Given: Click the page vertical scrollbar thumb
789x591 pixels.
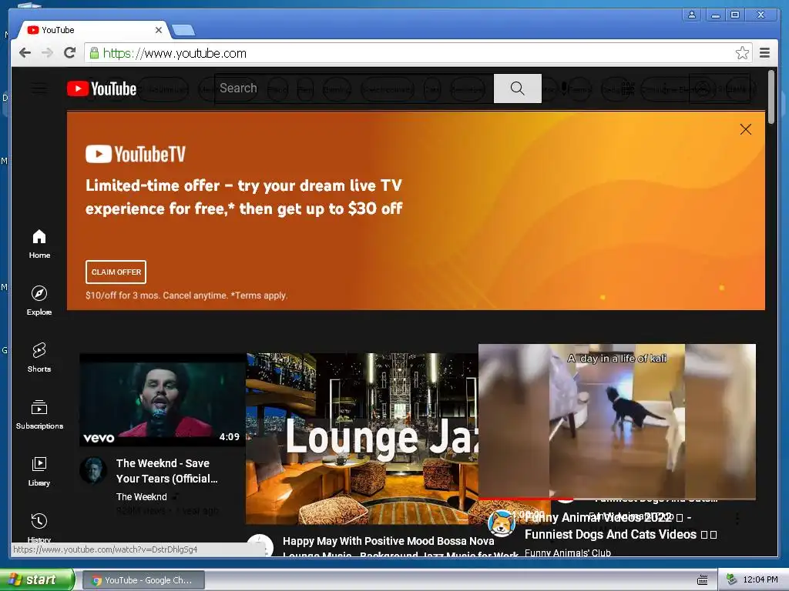Looking at the screenshot, I should point(771,98).
